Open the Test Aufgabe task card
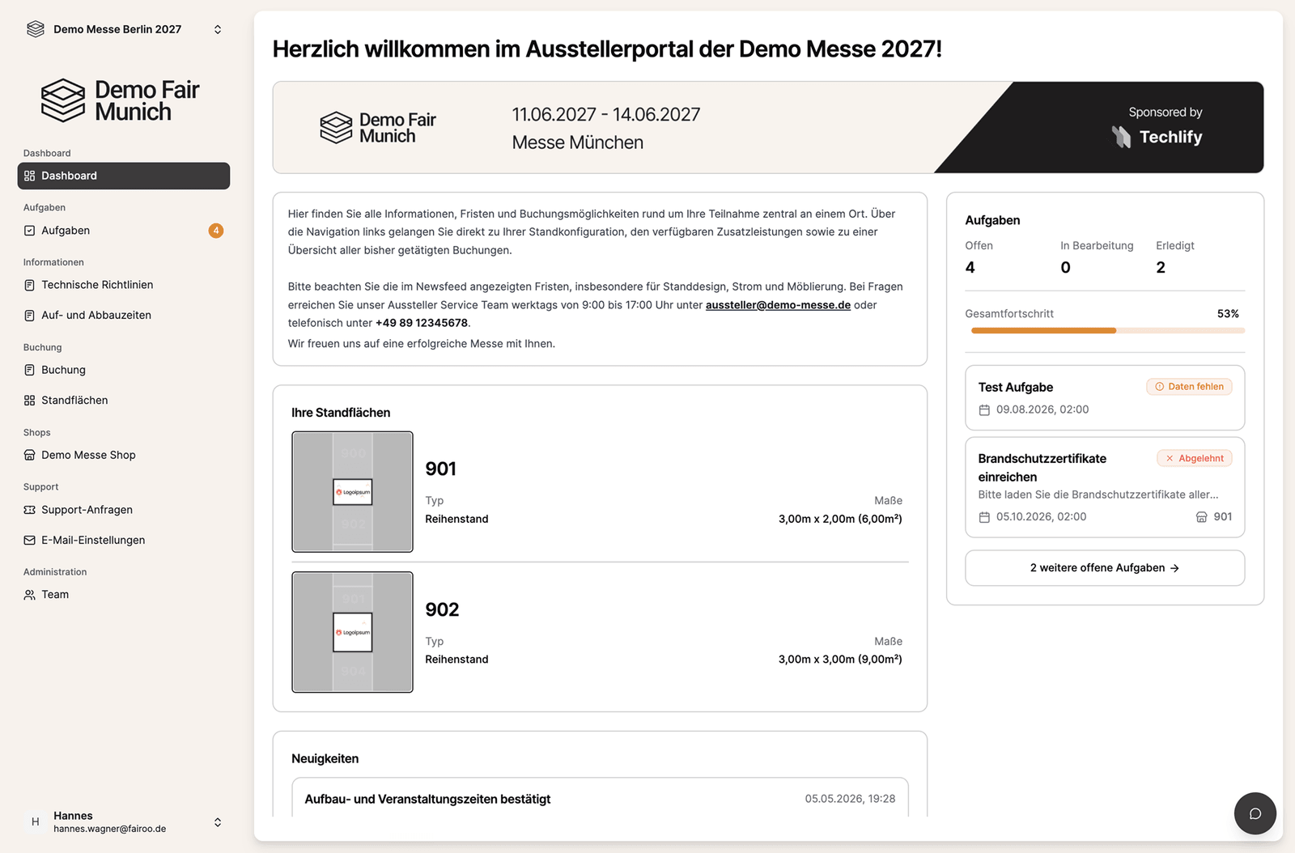This screenshot has width=1295, height=853. click(1105, 398)
